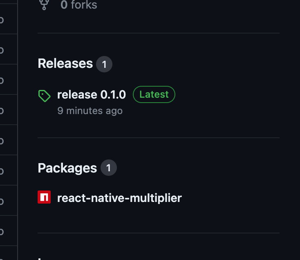Open the Releases section heading
This screenshot has width=300, height=260.
tap(65, 64)
